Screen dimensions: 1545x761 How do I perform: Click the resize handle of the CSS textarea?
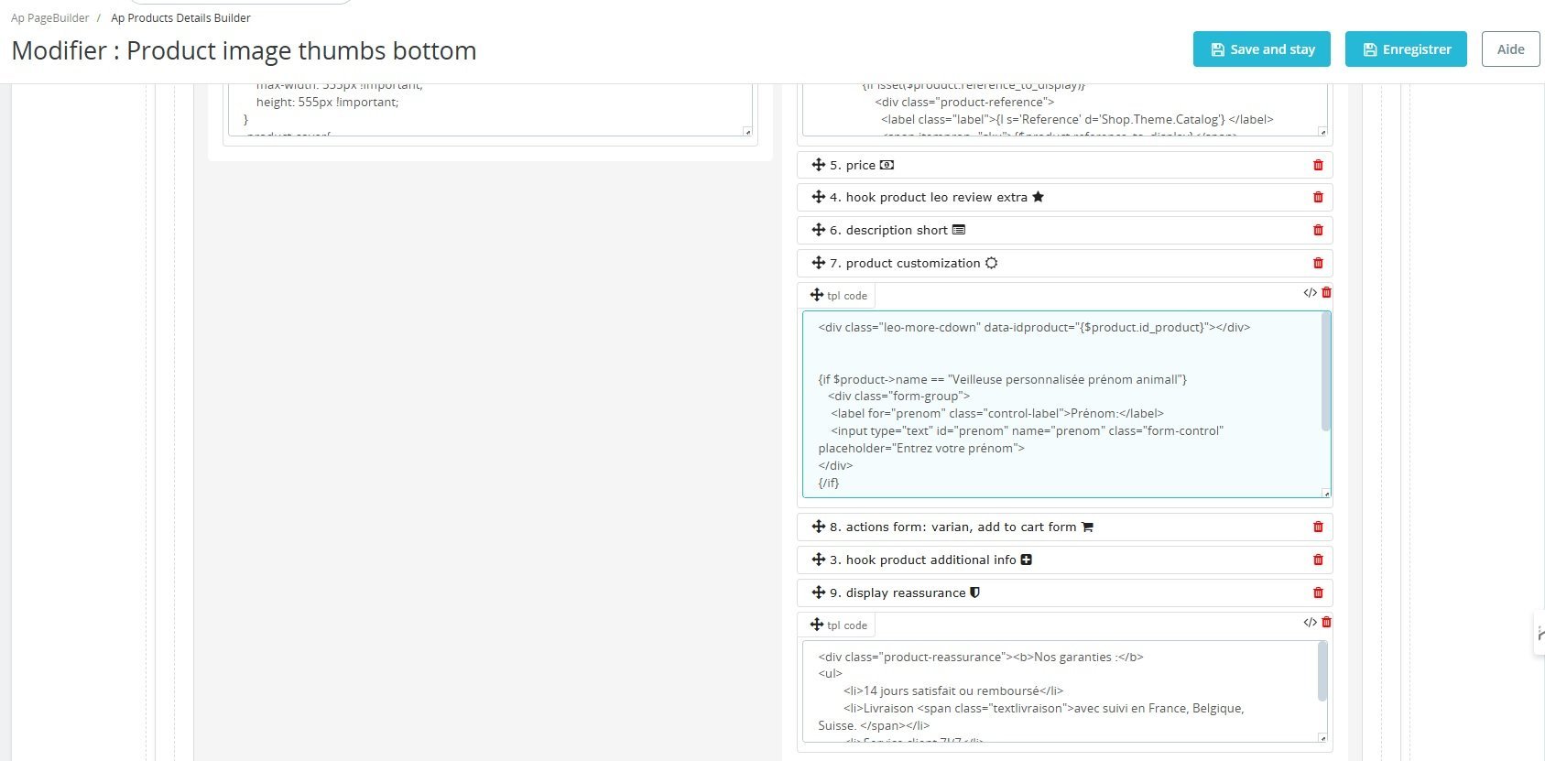747,132
